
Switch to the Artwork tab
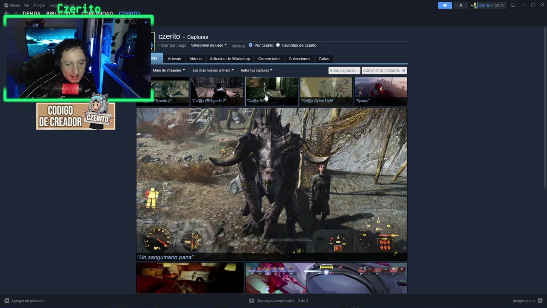coord(174,59)
